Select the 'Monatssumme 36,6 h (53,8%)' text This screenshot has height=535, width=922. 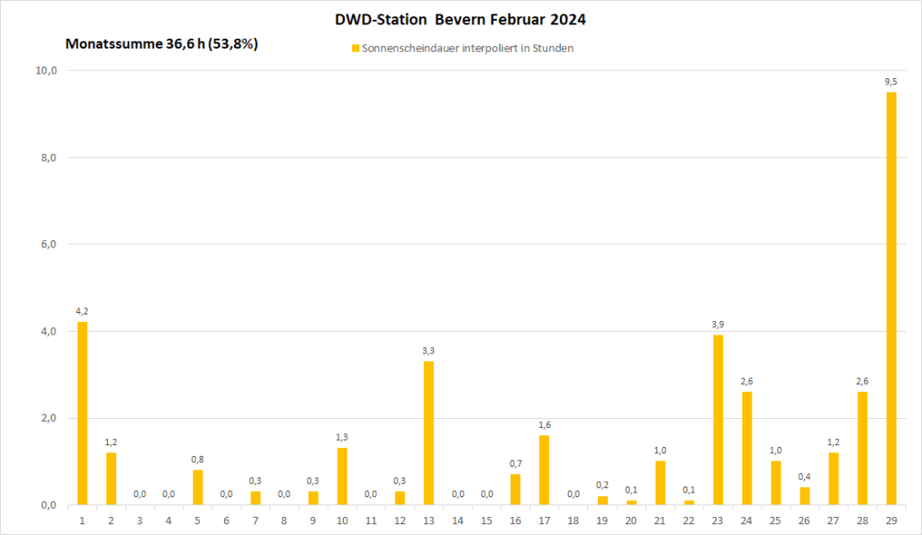(x=162, y=43)
